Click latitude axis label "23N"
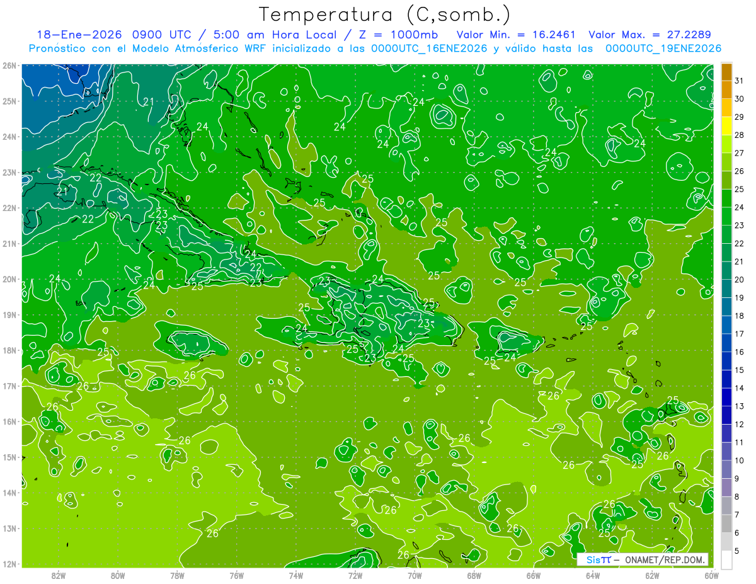The width and height of the screenshot is (756, 584). (x=9, y=172)
